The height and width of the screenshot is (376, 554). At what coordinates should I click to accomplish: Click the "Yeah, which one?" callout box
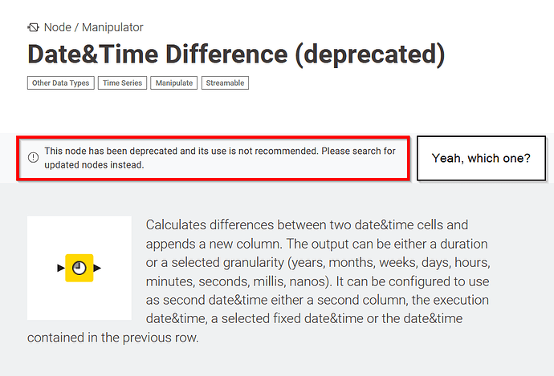pos(481,159)
